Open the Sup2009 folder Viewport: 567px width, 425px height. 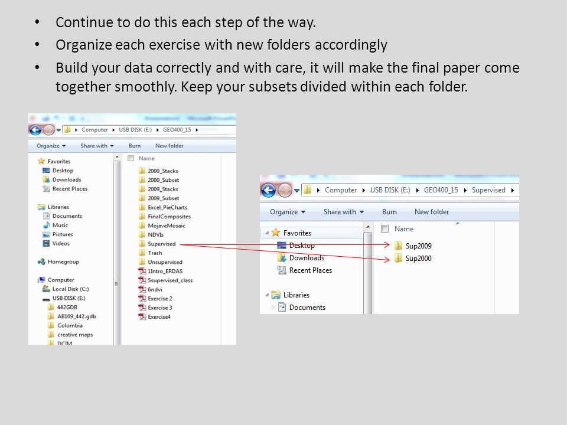click(x=413, y=246)
